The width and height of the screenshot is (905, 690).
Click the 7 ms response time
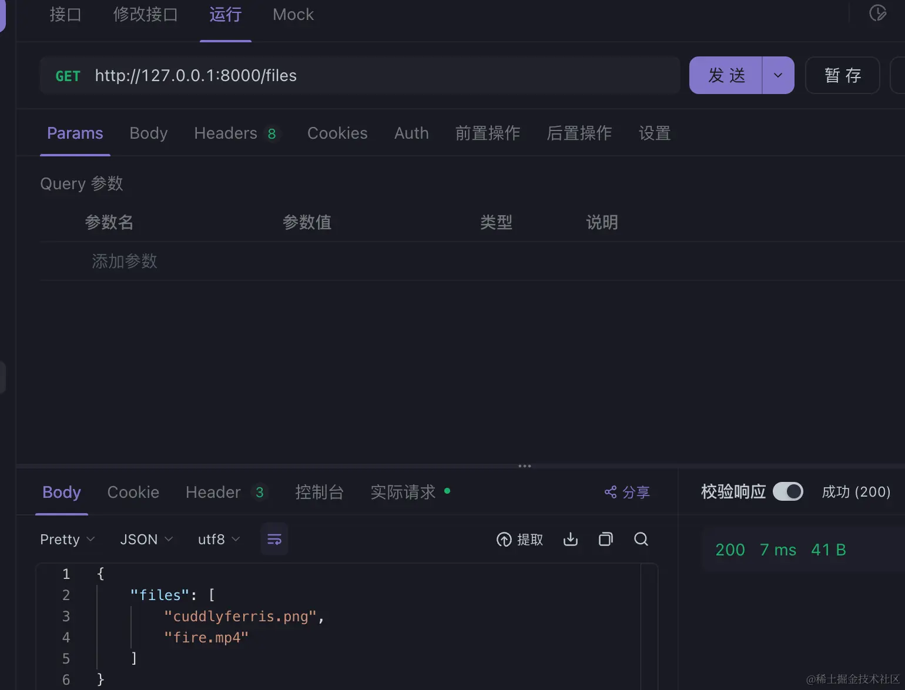coord(778,550)
